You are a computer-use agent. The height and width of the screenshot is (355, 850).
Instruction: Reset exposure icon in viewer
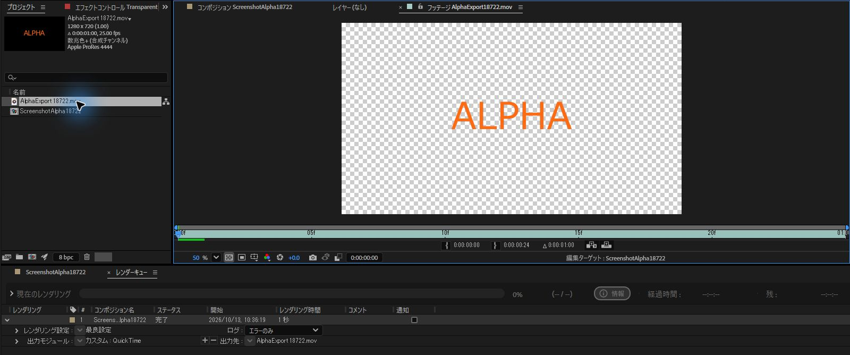[280, 258]
